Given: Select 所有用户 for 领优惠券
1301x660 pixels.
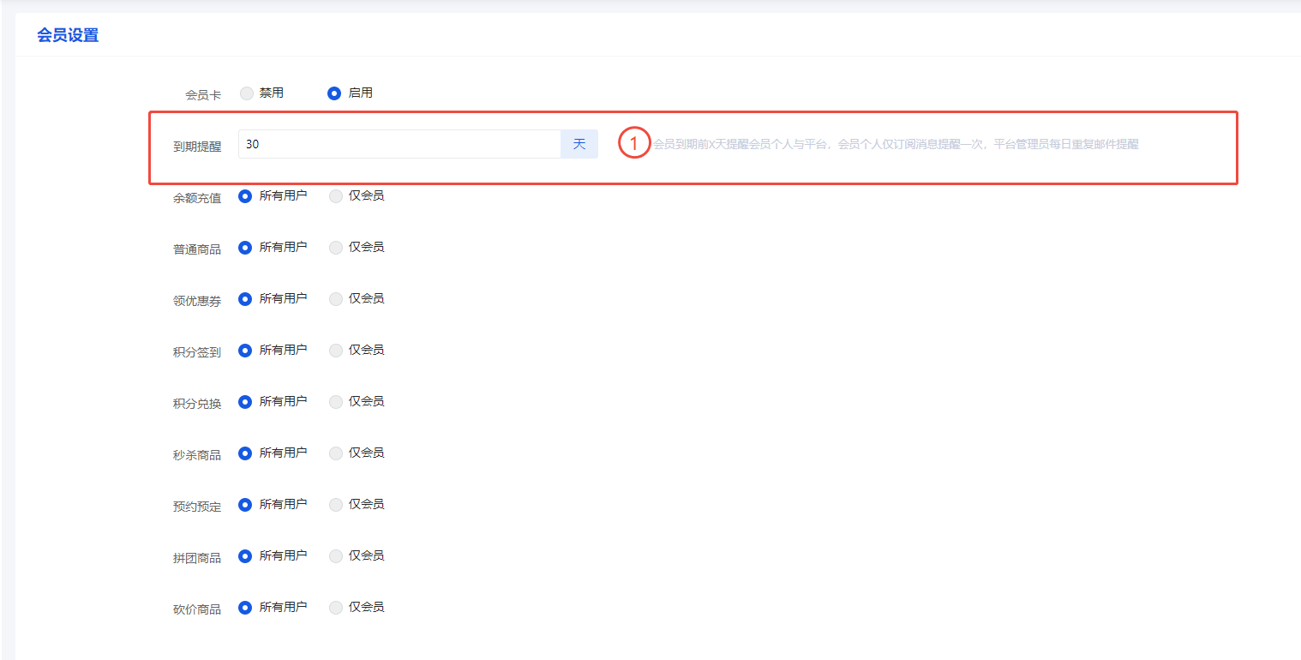Looking at the screenshot, I should click(x=245, y=299).
